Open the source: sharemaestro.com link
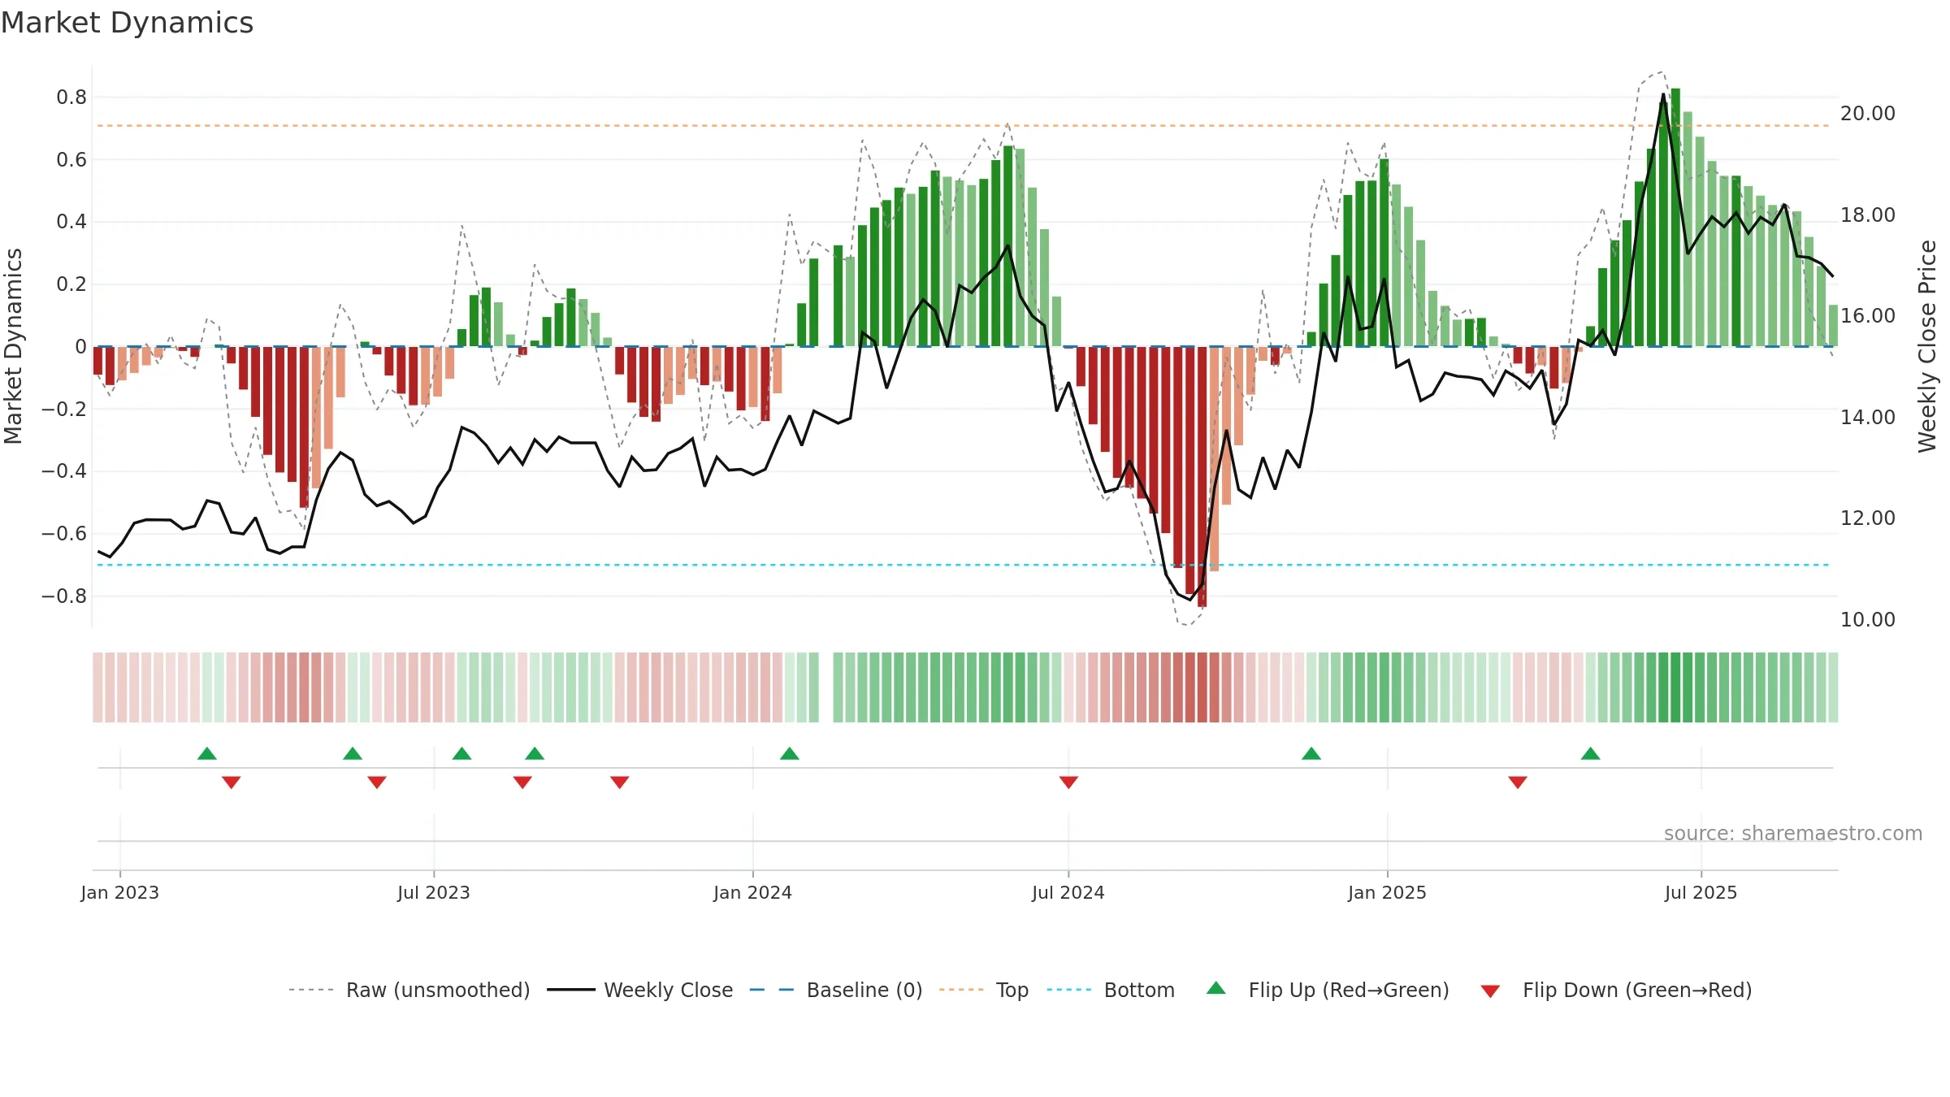Viewport: 1950px width, 1097px height. (x=1793, y=833)
